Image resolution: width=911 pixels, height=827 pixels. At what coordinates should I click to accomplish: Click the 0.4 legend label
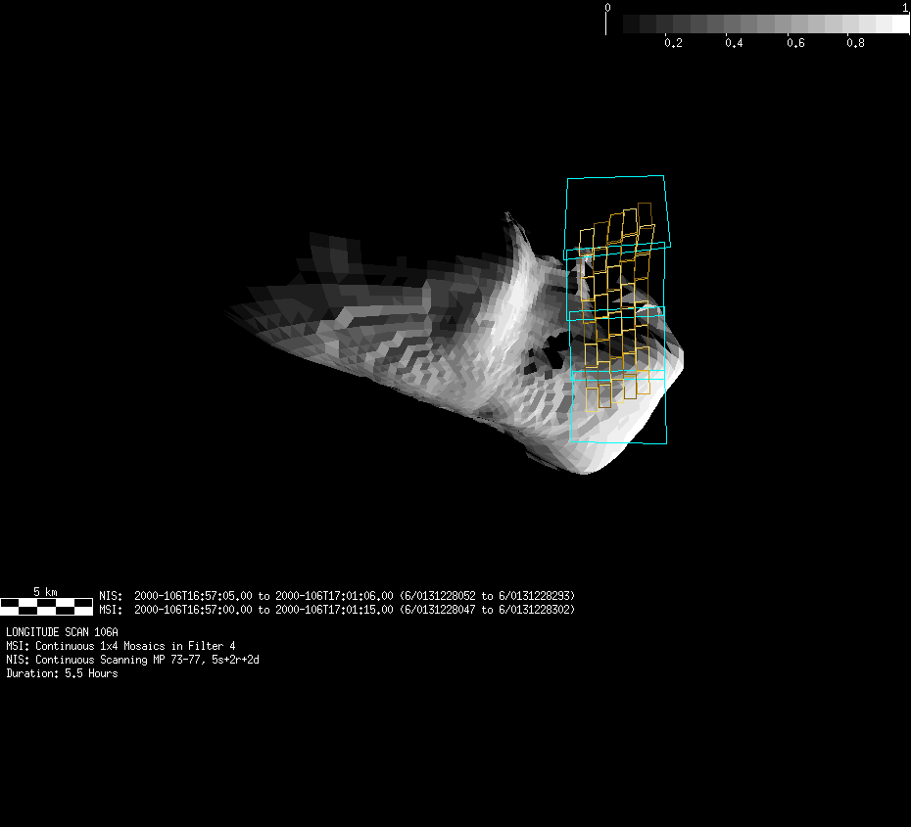[x=734, y=43]
